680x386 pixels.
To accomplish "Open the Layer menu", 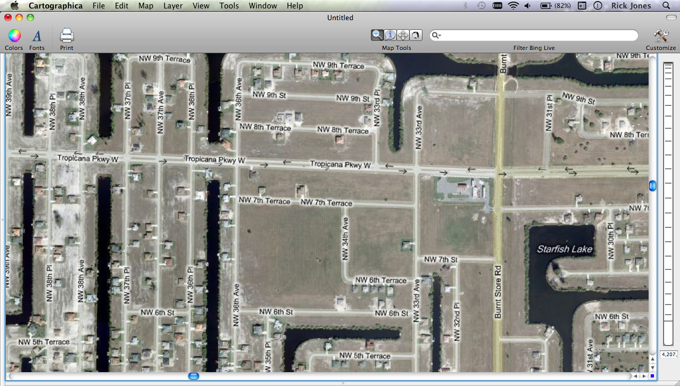I will (173, 6).
